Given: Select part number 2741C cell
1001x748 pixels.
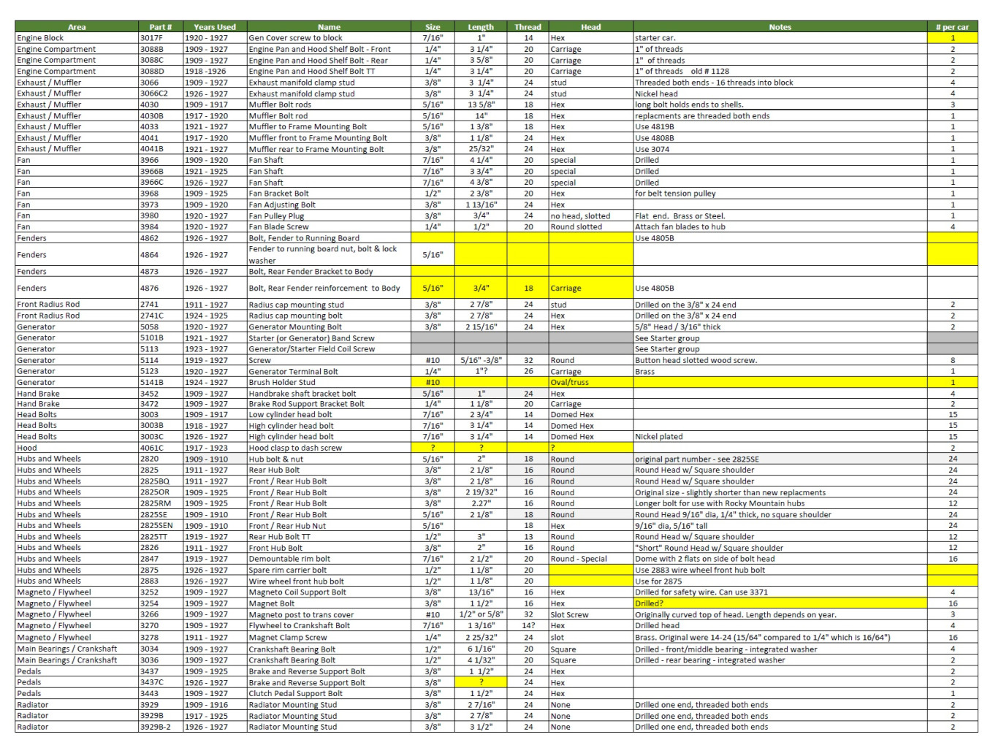Looking at the screenshot, I should (x=161, y=316).
